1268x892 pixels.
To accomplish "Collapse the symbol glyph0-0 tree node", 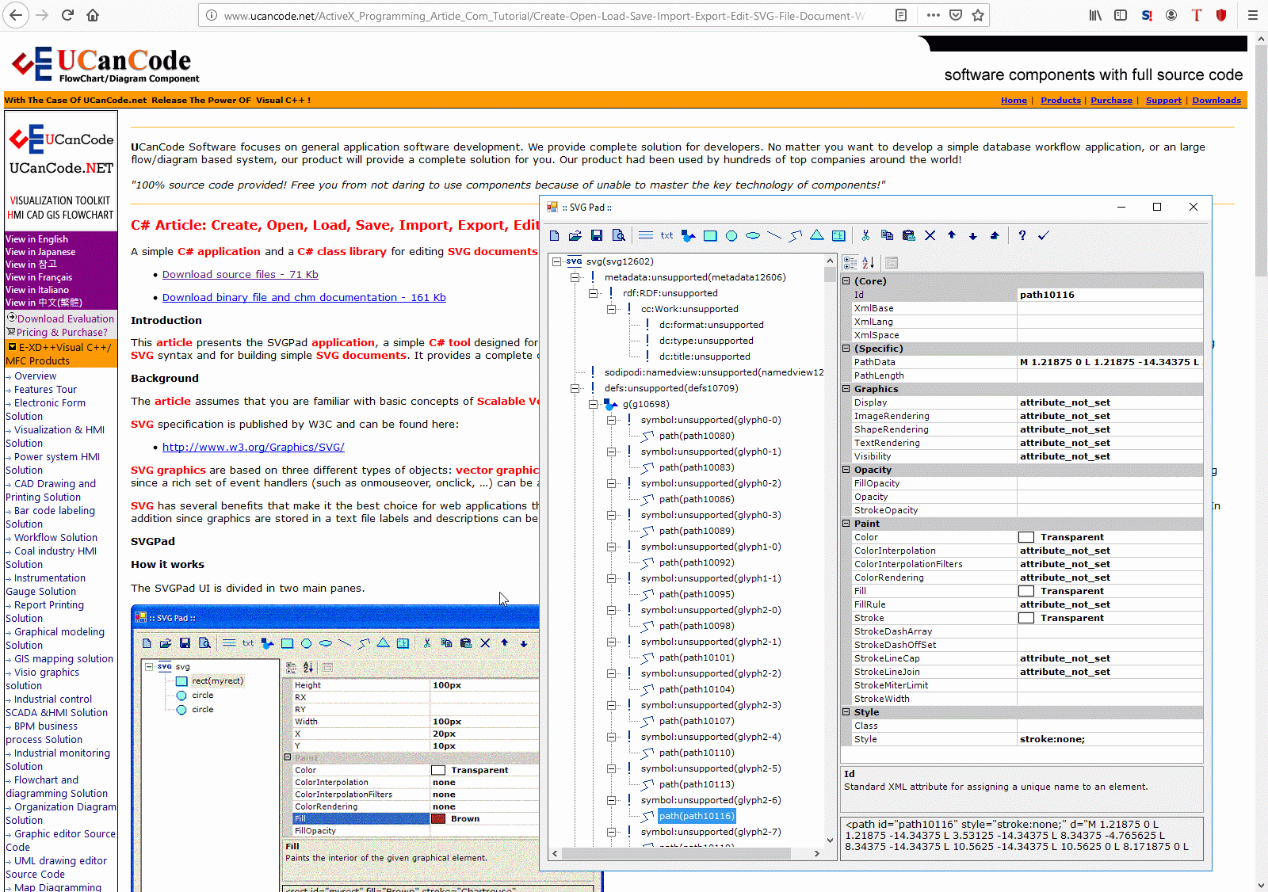I will coord(612,420).
